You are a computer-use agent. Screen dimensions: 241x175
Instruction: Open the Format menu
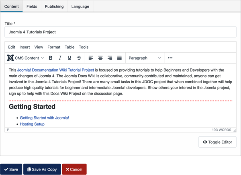tap(54, 47)
